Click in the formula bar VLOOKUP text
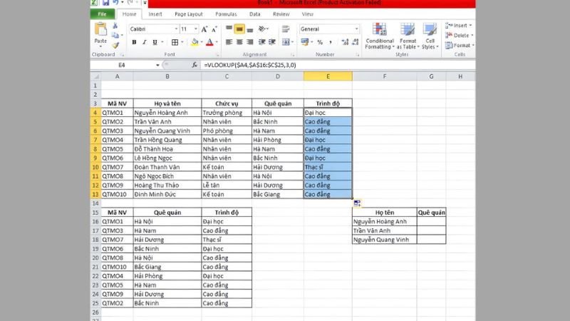The image size is (570, 321). click(250, 65)
